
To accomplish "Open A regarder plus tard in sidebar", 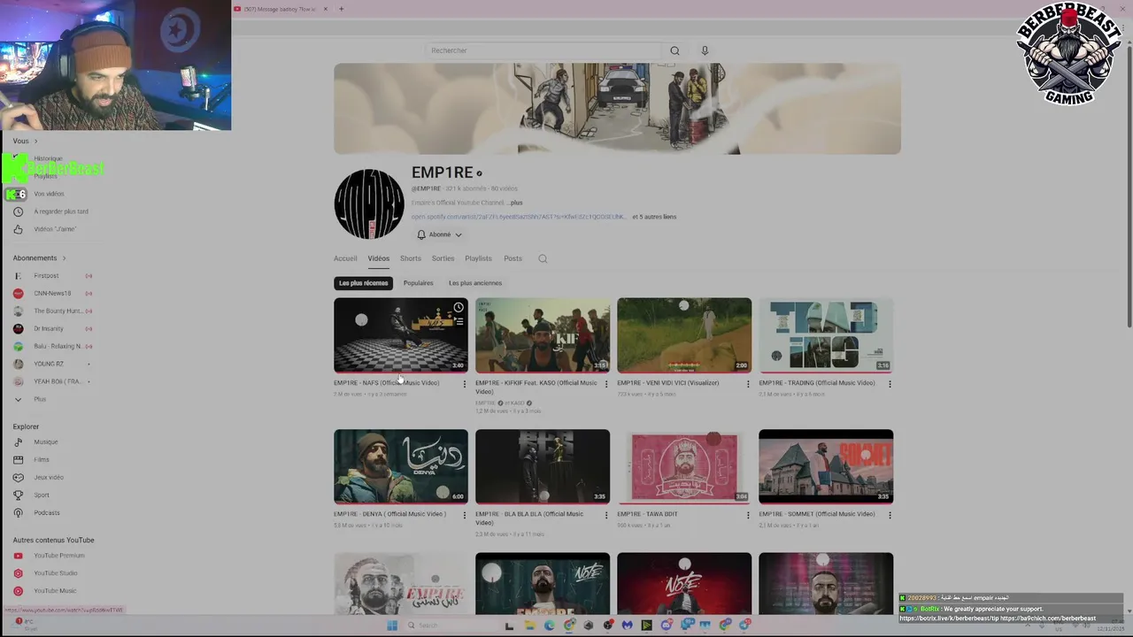I will point(61,211).
